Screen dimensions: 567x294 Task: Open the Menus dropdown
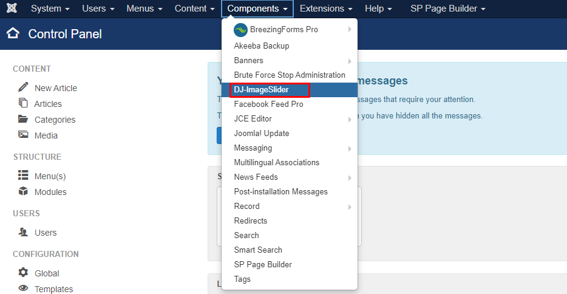(x=144, y=9)
